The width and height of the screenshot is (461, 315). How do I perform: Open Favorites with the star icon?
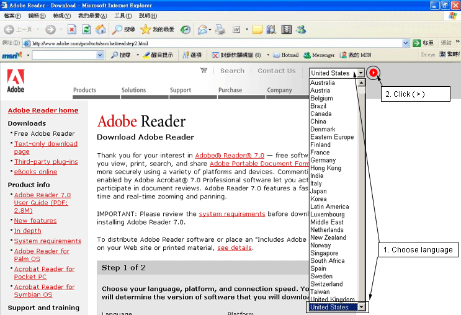(x=145, y=29)
